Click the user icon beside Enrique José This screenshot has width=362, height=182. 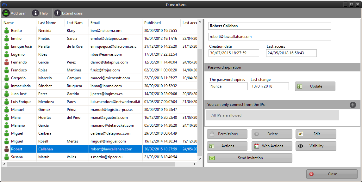[7, 46]
